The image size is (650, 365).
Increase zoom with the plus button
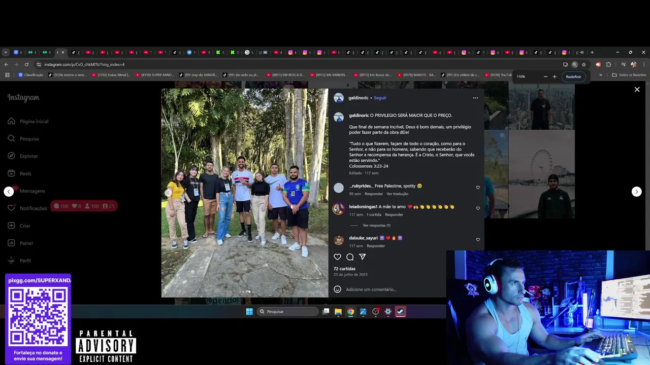click(x=555, y=77)
